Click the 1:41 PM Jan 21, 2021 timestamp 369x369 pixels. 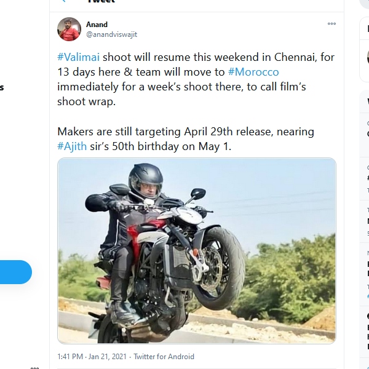[92, 357]
